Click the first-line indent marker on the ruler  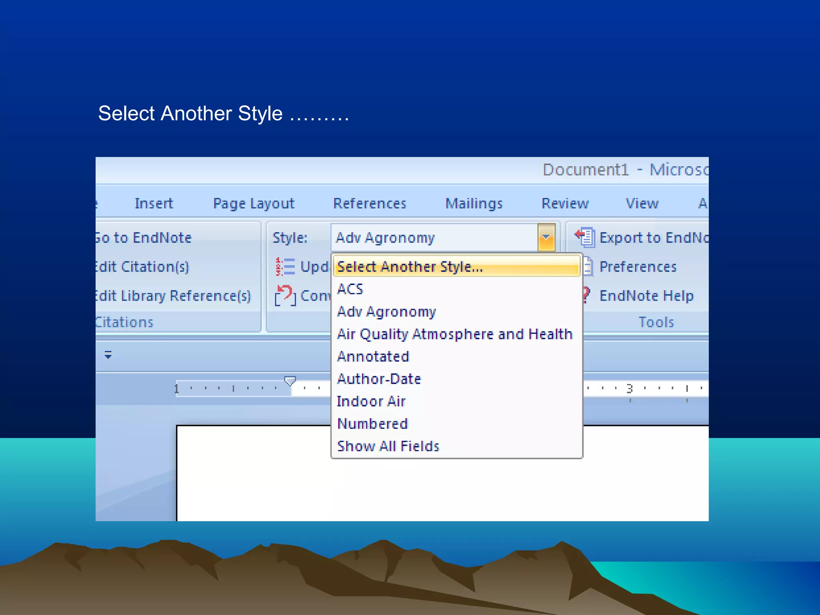(x=290, y=380)
